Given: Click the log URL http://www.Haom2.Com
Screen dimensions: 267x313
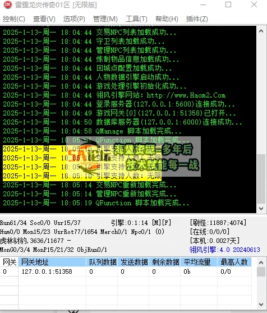Looking at the screenshot, I should click(x=186, y=95).
